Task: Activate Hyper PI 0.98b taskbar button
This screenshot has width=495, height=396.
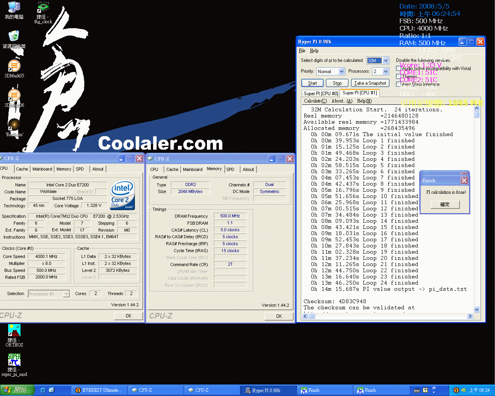Action: 269,390
